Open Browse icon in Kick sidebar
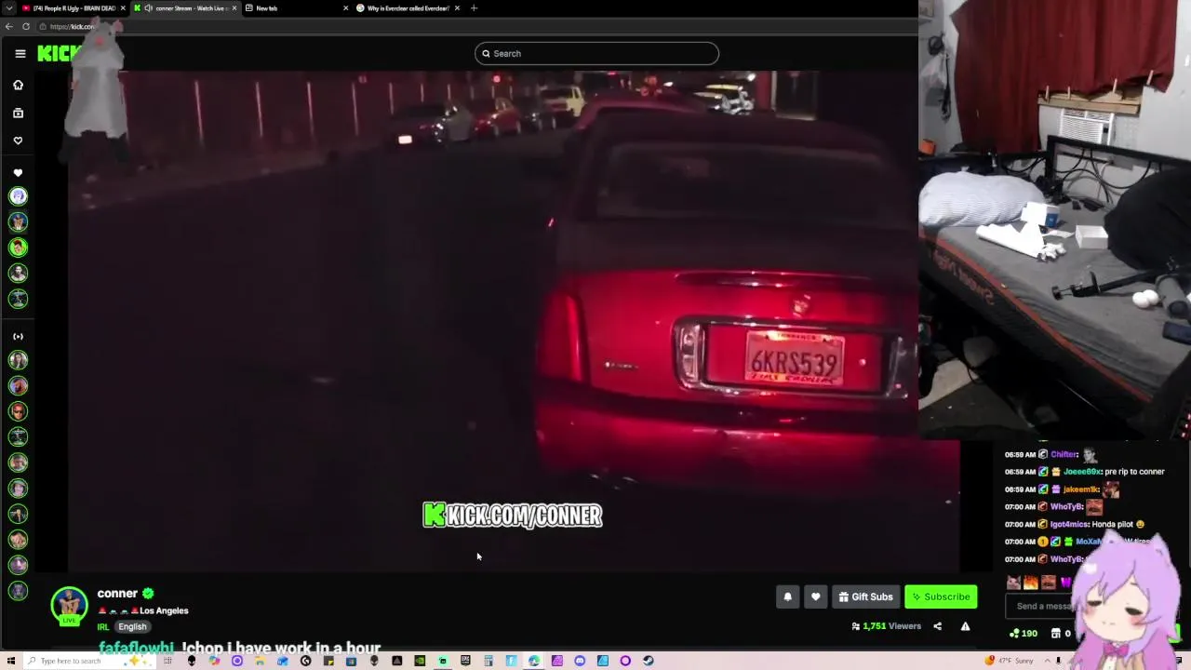 (18, 113)
